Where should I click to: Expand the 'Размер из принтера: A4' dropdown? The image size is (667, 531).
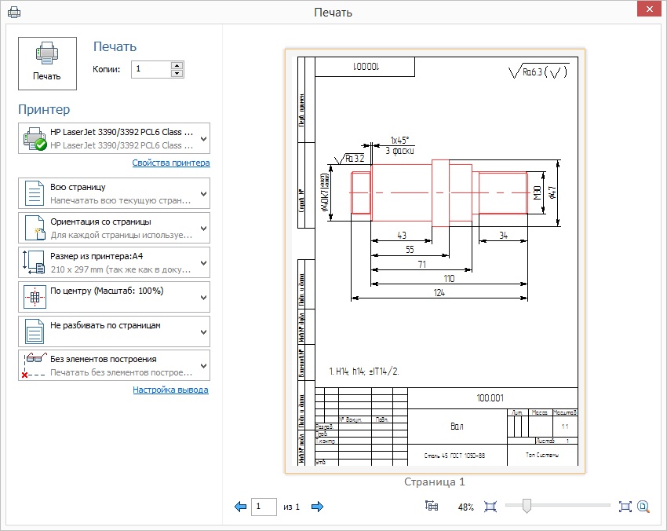tap(114, 262)
